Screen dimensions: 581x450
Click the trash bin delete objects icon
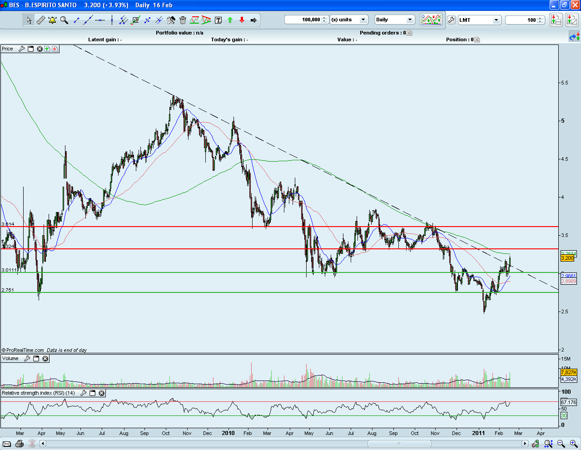click(x=183, y=20)
